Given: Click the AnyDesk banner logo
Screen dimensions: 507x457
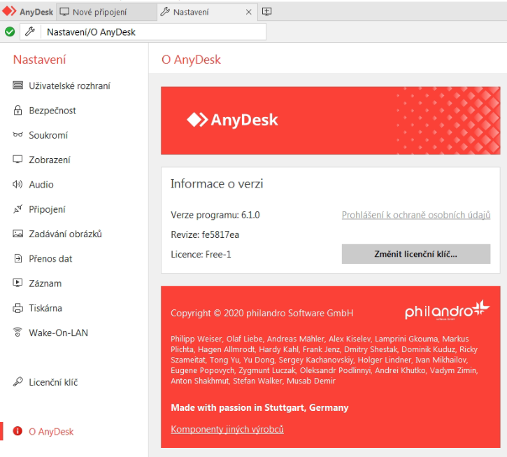Looking at the screenshot, I should coord(232,120).
